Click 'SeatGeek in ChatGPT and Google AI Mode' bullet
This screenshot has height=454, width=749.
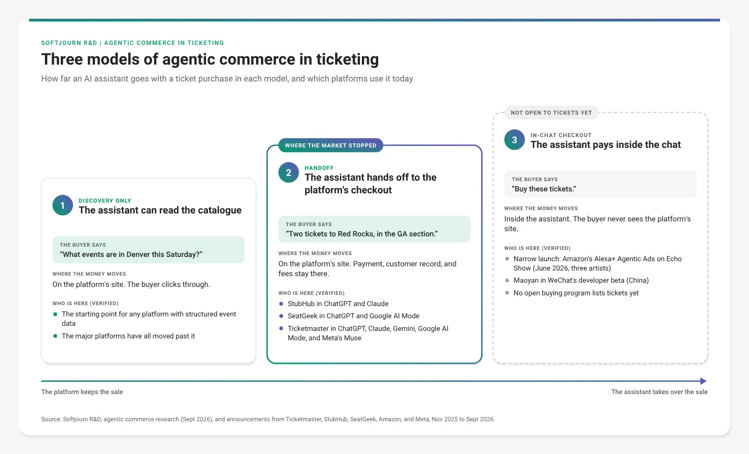click(x=353, y=316)
